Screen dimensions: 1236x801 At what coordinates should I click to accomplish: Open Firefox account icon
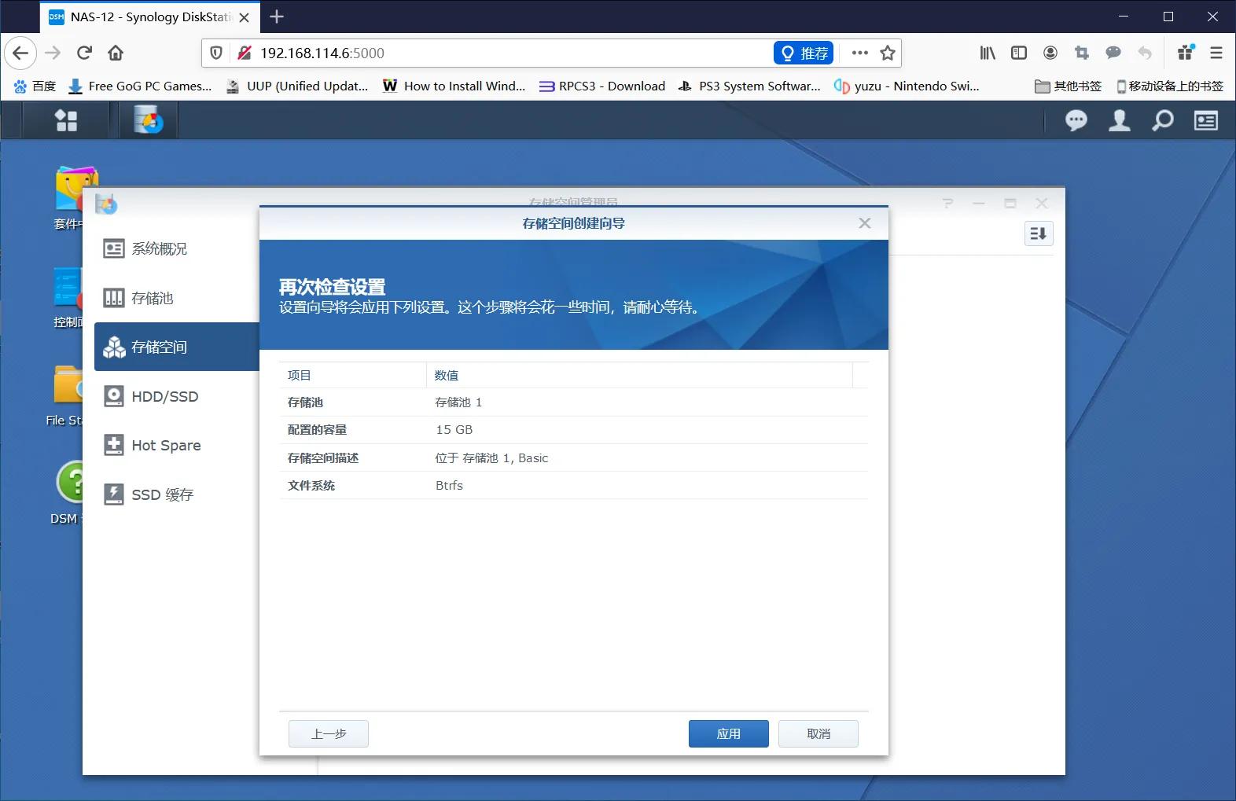[x=1050, y=53]
